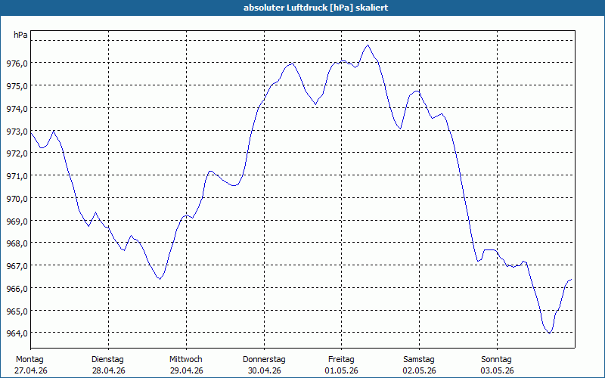The image size is (605, 378).
Task: Click the 'Freitag' day label
Action: pyautogui.click(x=341, y=360)
